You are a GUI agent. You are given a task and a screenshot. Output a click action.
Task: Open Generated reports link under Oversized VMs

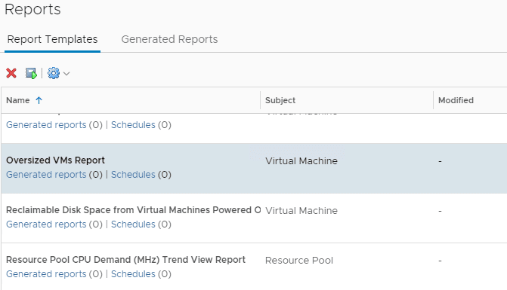pos(46,175)
